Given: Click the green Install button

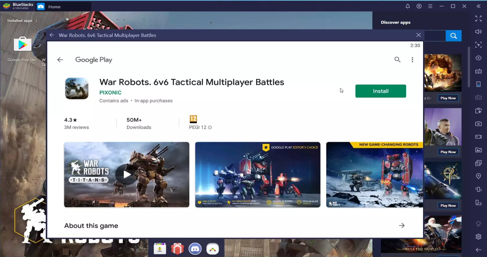Looking at the screenshot, I should [x=380, y=91].
